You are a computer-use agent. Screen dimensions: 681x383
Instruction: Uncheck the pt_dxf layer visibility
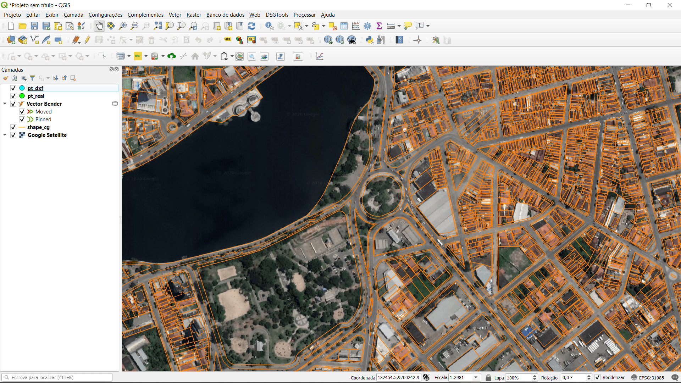click(x=13, y=88)
